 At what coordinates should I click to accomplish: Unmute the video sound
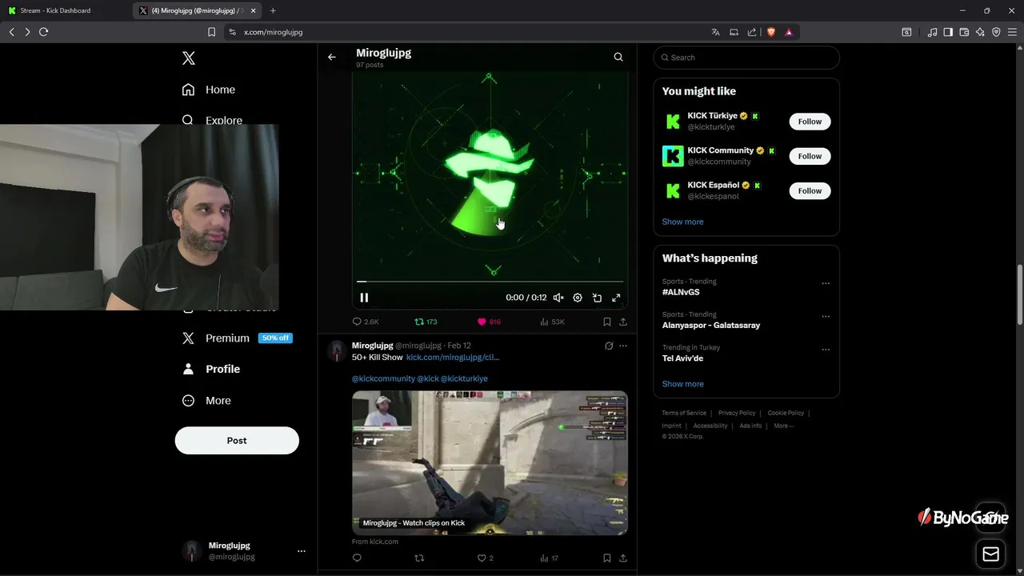point(558,298)
